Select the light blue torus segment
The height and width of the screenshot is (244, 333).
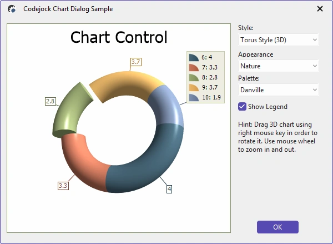click(168, 106)
